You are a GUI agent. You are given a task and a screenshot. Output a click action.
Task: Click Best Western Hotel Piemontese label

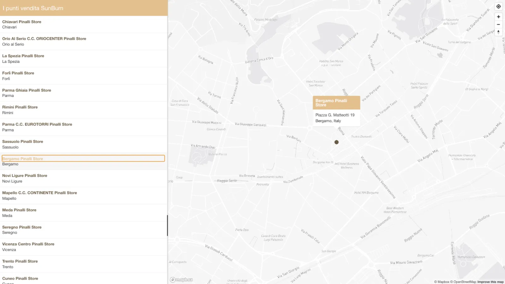click(x=395, y=210)
